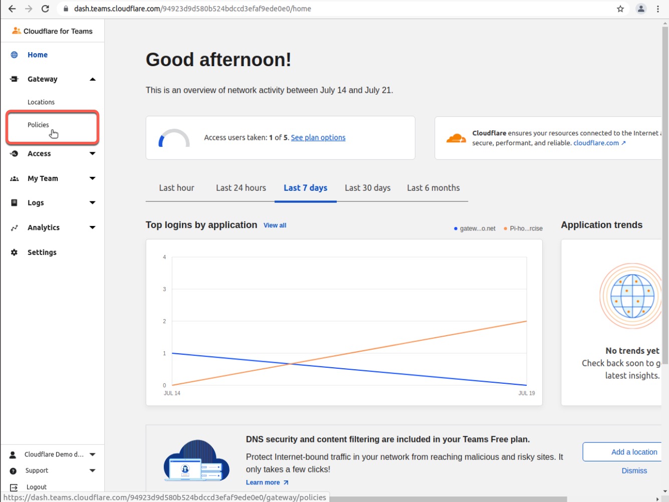The height and width of the screenshot is (502, 669).
Task: Click View all next to Top logins
Action: (x=275, y=225)
